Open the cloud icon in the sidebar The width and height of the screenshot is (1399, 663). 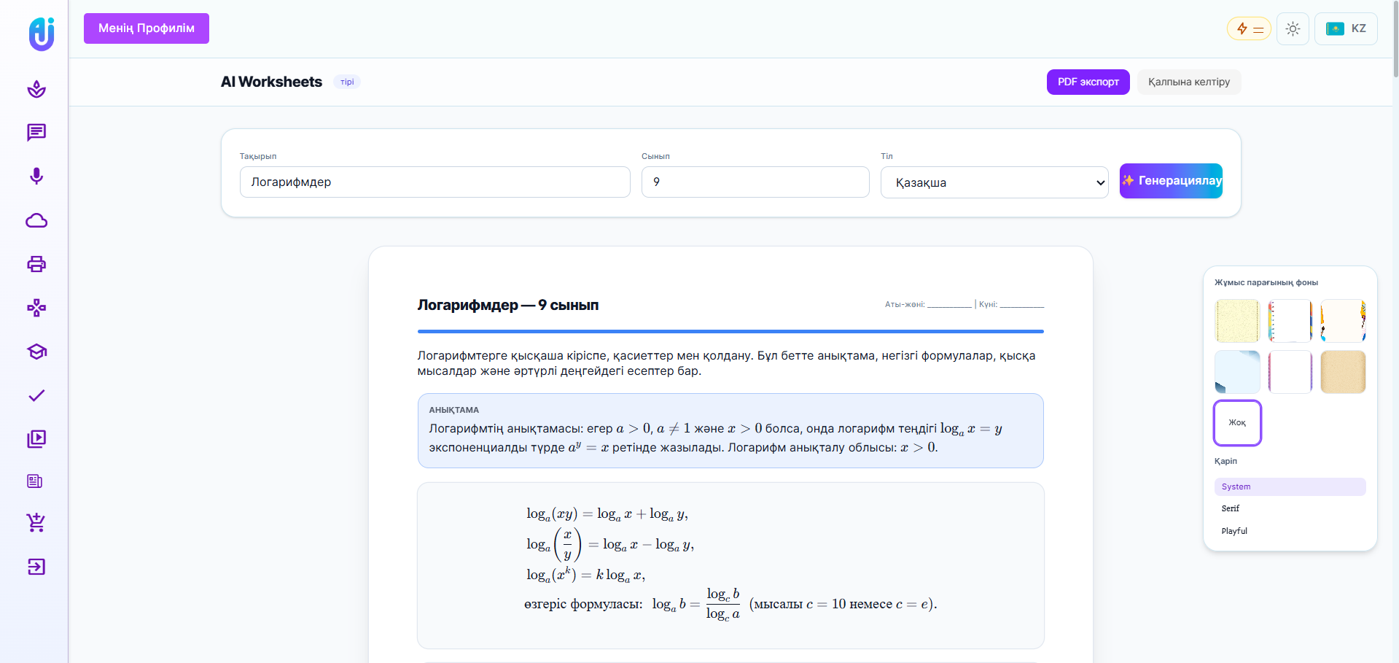coord(36,220)
